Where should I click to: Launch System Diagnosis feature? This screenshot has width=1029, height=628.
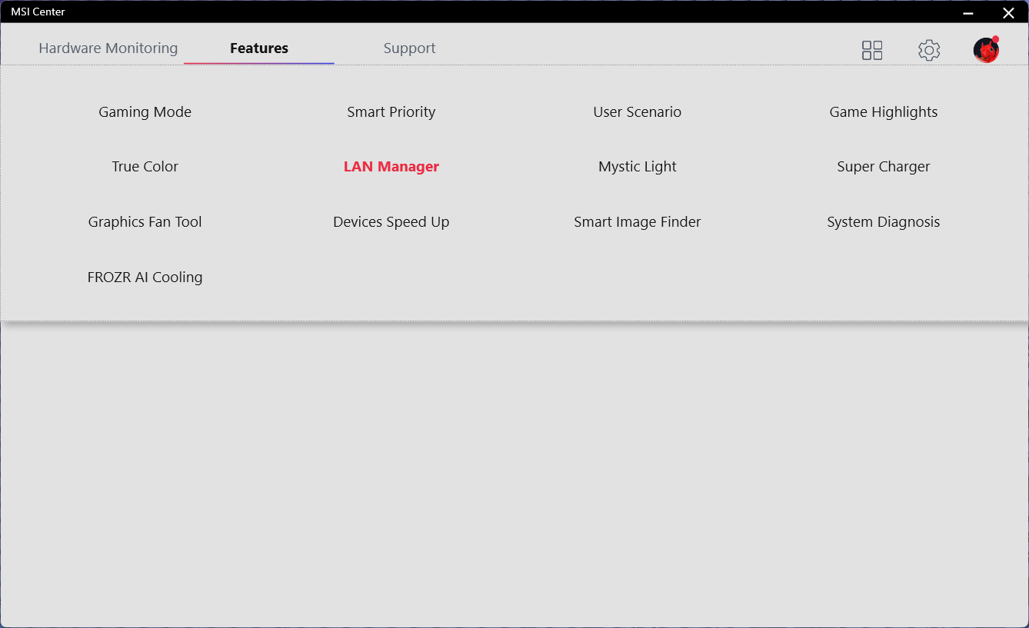point(884,222)
